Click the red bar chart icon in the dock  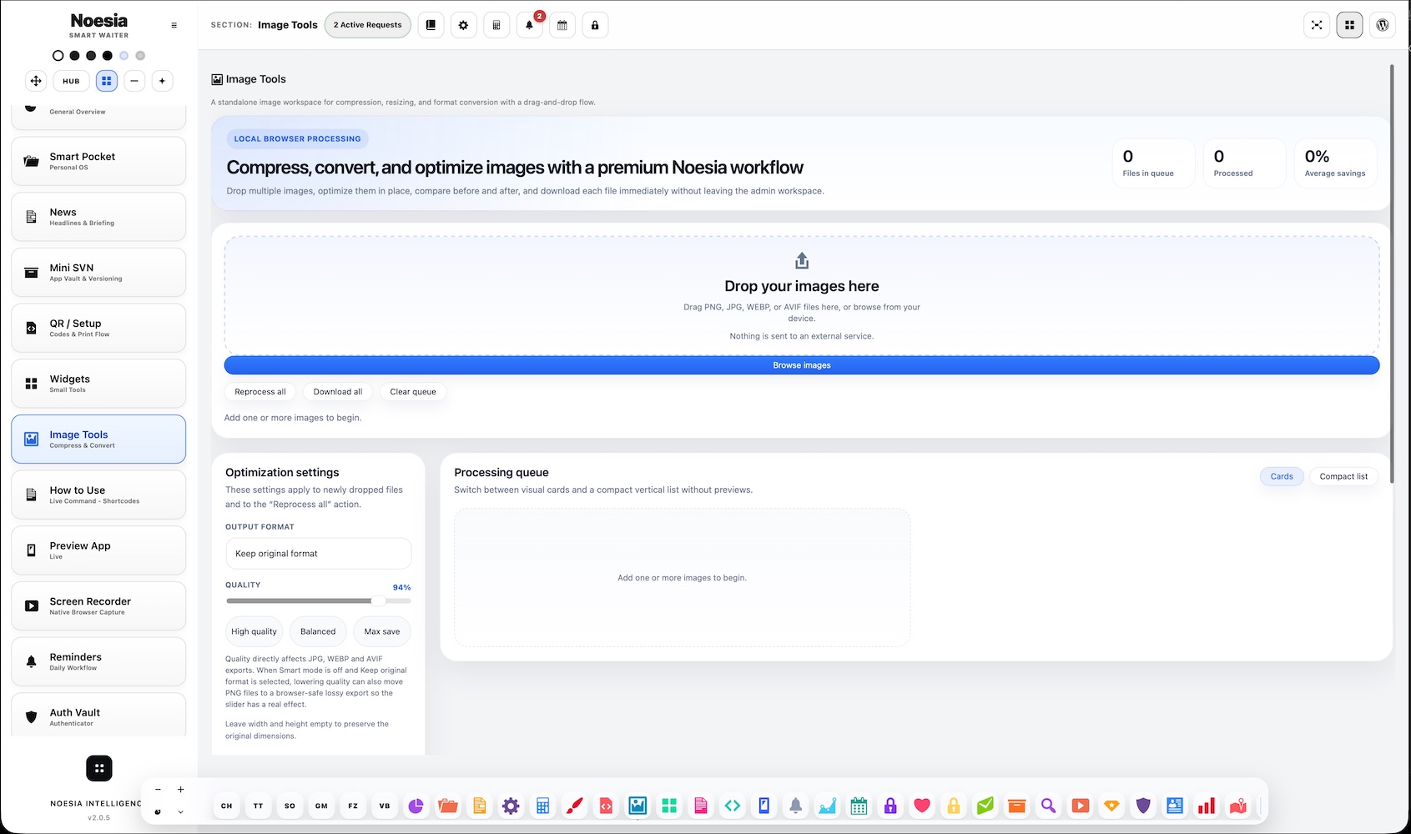(x=1207, y=806)
